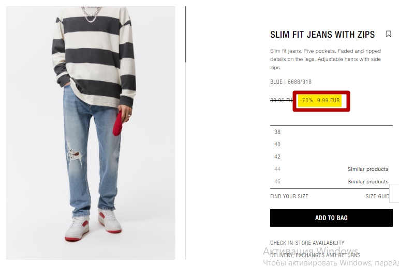Viewport: 399px width, 267px height.
Task: Click the discounted 9.99 EUR price
Action: tap(328, 100)
